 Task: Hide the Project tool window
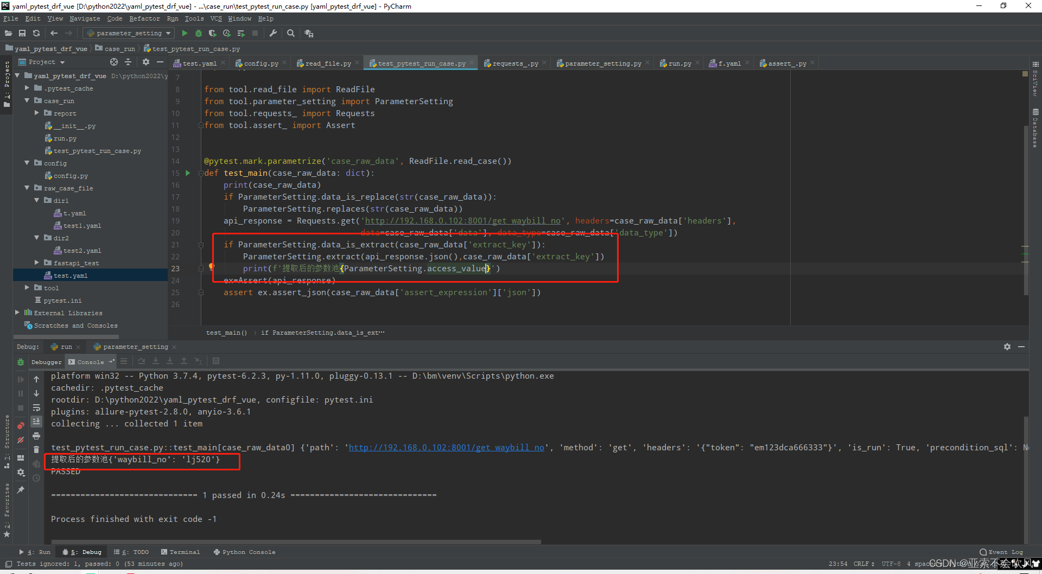click(x=160, y=62)
